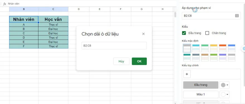This screenshot has width=245, height=104.
Task: Select column F header
Action: (121, 9)
